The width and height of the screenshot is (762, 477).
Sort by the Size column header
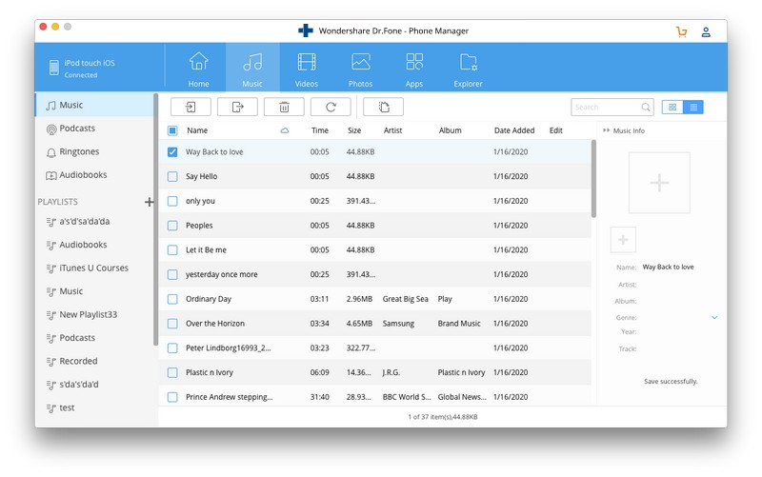(354, 130)
